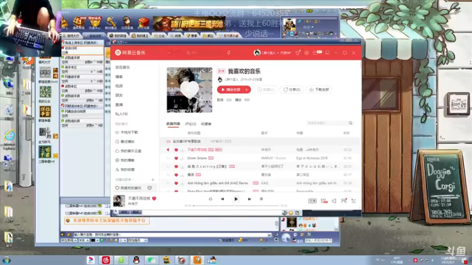Viewport: 472px width, 265px height.
Task: Go to previous track button
Action: (x=222, y=199)
